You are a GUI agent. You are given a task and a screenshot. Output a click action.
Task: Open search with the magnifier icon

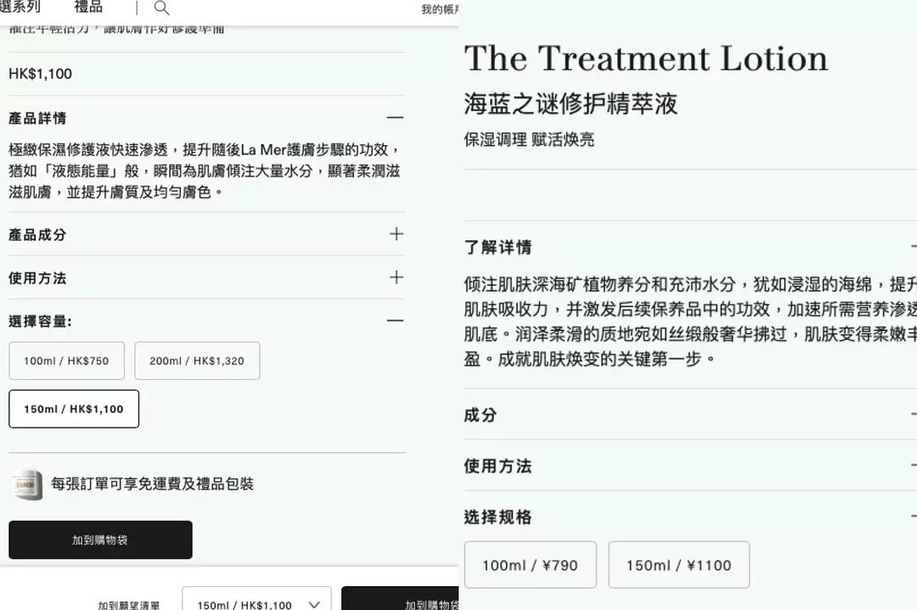coord(161,8)
